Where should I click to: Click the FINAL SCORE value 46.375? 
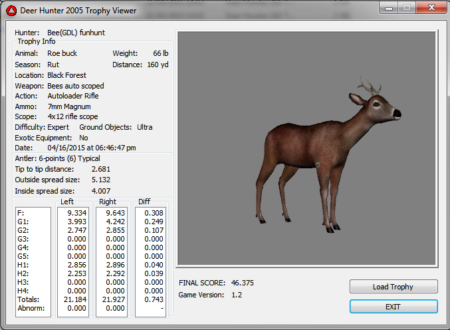pos(243,283)
